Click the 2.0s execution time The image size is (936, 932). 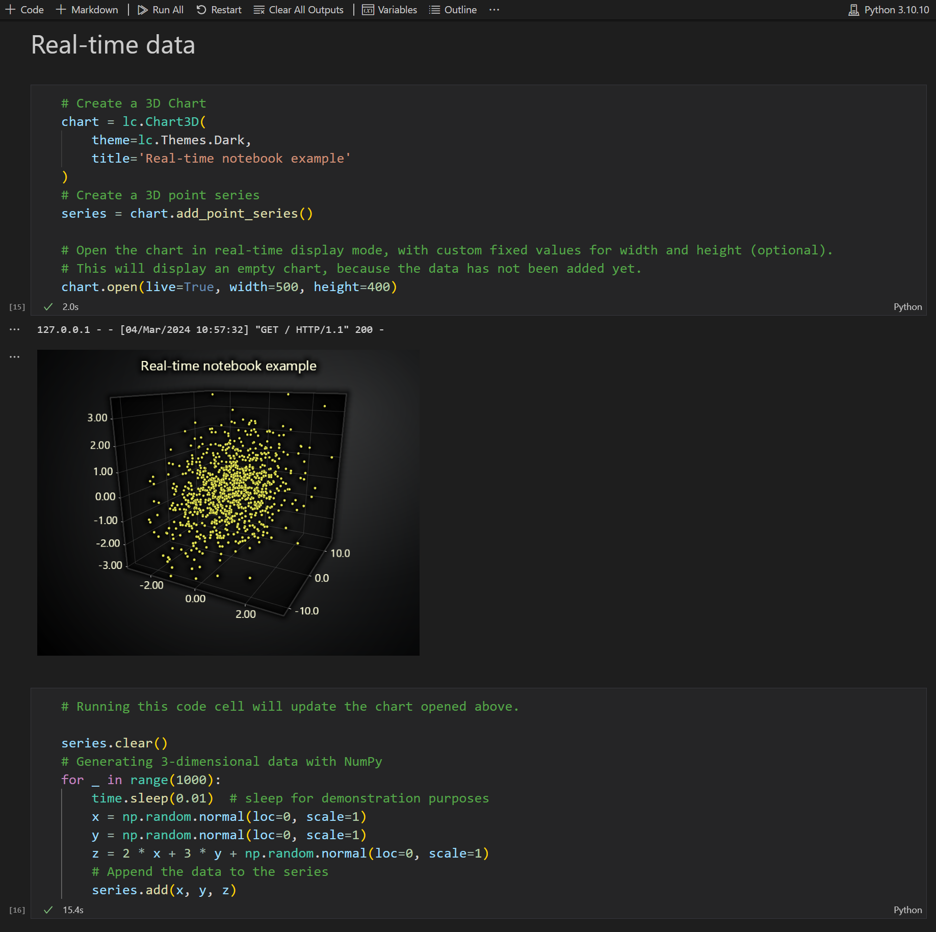70,307
